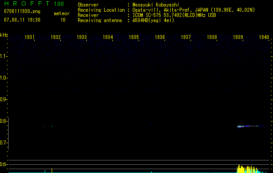
Task: Click the Receiving antenna label
Action: [x=100, y=20]
